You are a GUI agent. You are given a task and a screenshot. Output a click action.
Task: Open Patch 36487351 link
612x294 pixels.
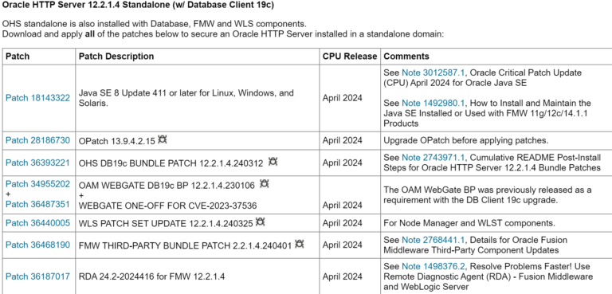pyautogui.click(x=38, y=204)
